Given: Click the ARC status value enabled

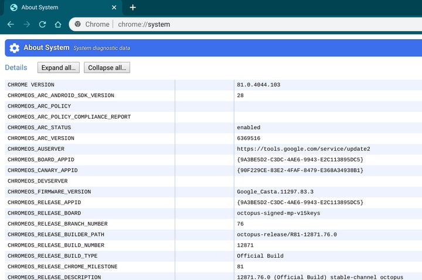Looking at the screenshot, I should [x=249, y=127].
